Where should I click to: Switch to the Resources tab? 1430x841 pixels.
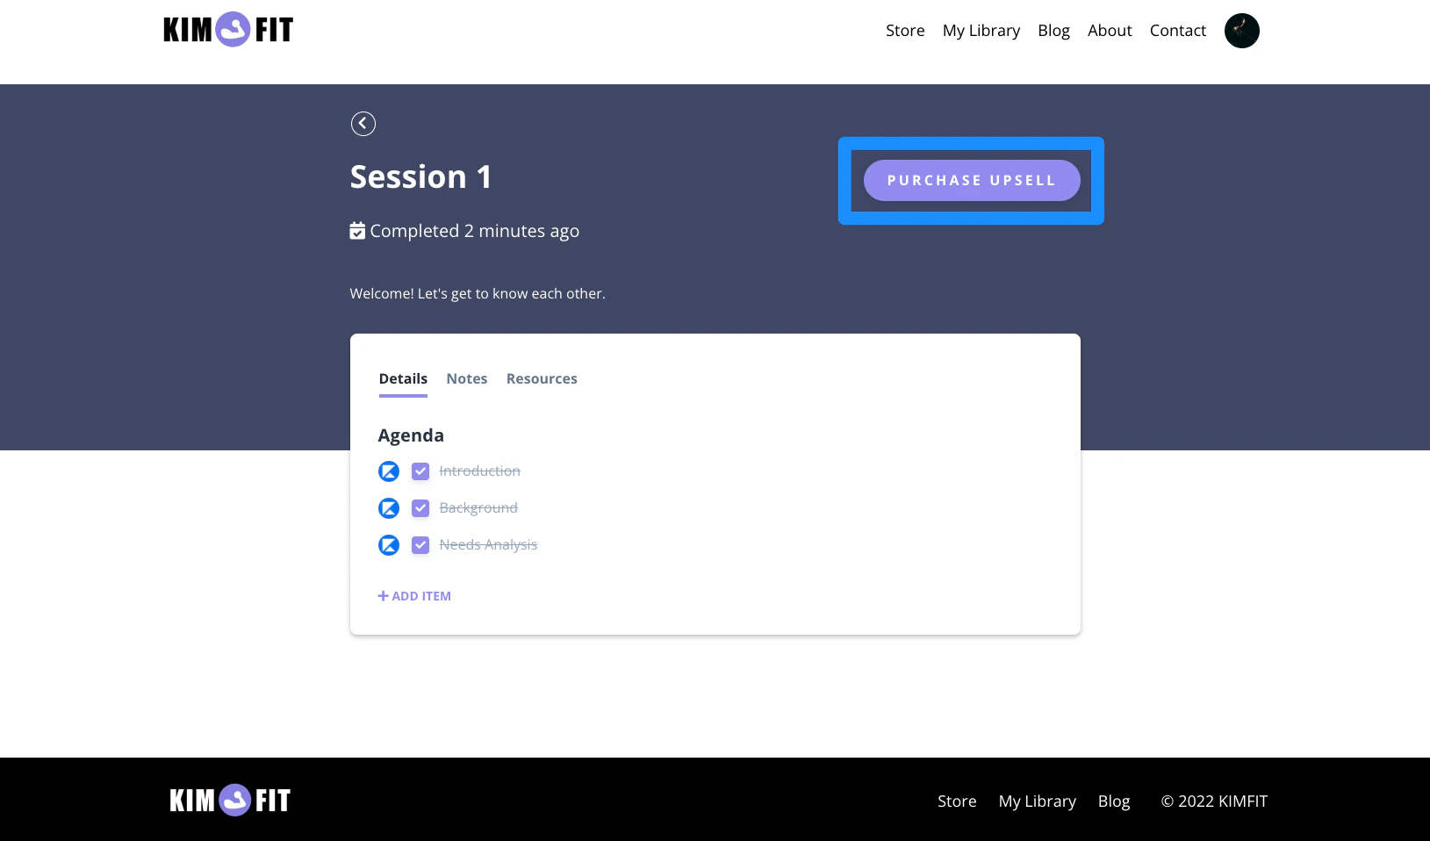542,378
